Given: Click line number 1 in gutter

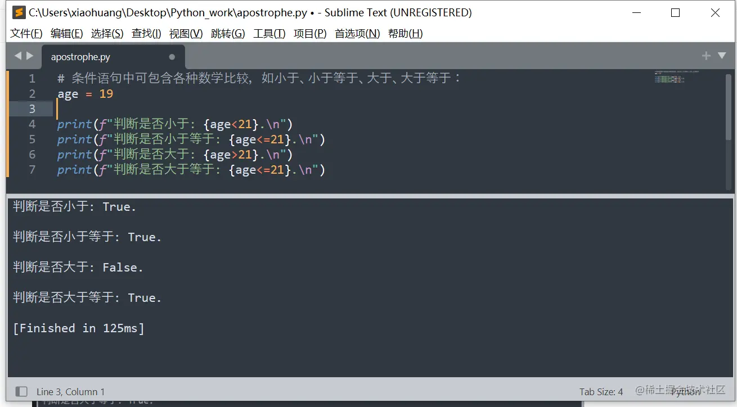Looking at the screenshot, I should point(32,79).
